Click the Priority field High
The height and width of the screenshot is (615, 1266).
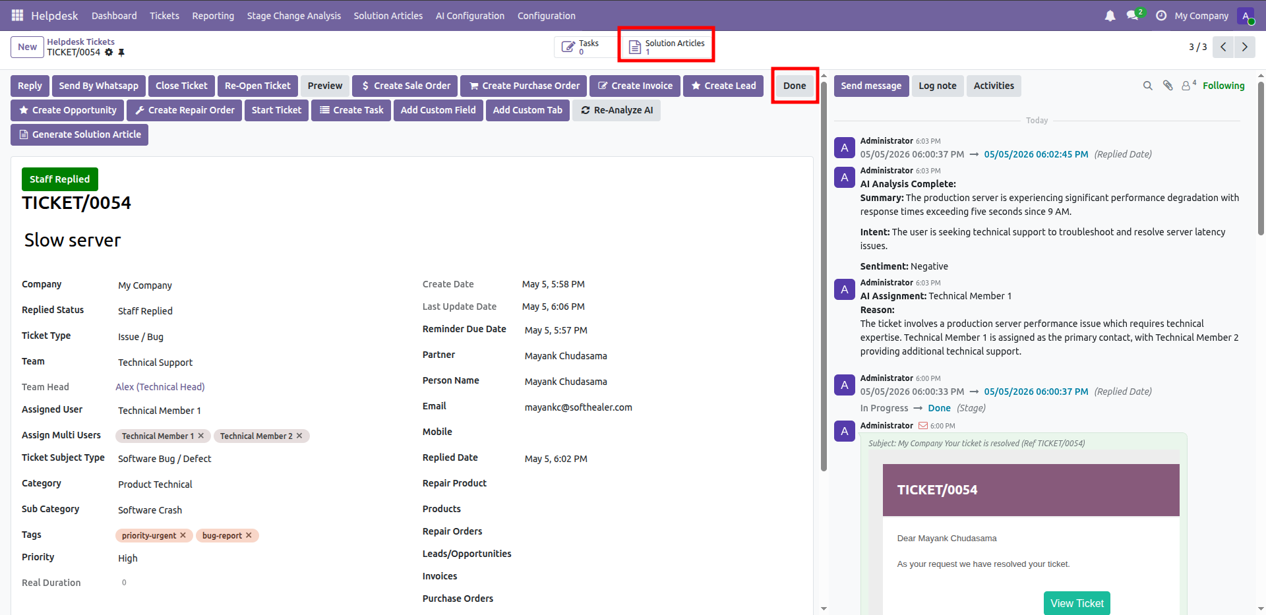[x=128, y=558]
